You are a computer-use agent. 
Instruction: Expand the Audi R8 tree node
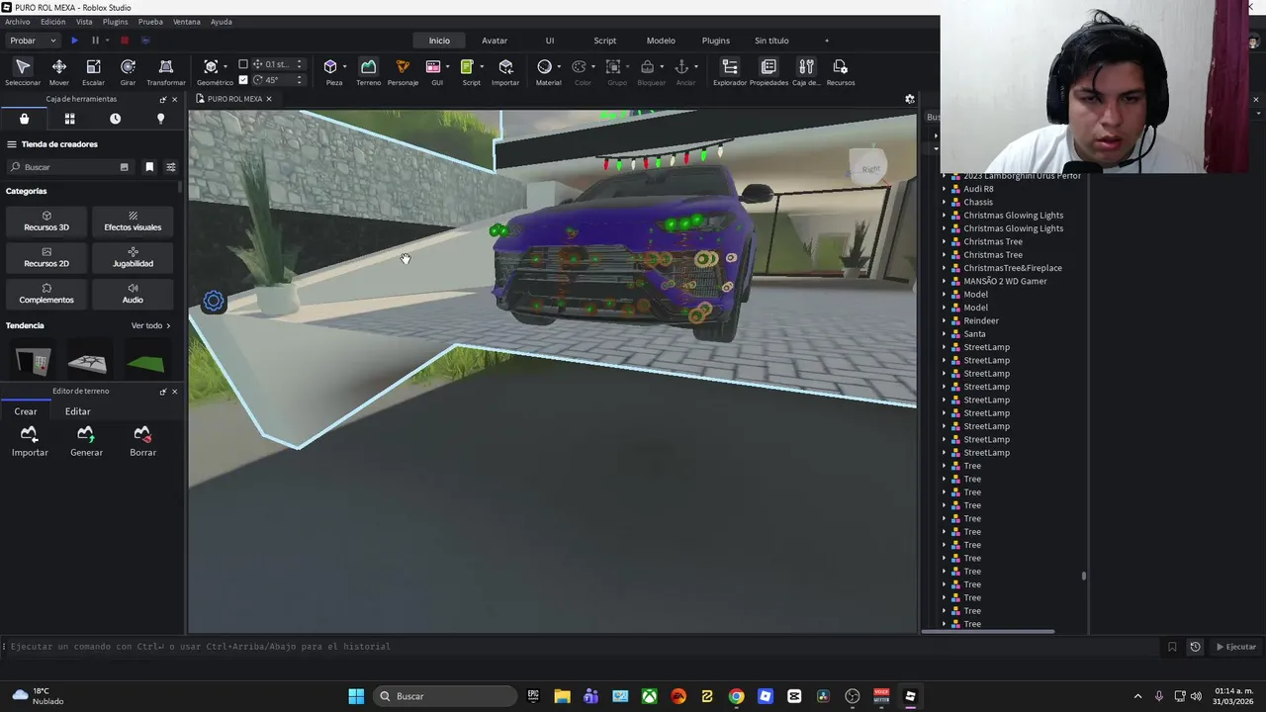click(944, 189)
